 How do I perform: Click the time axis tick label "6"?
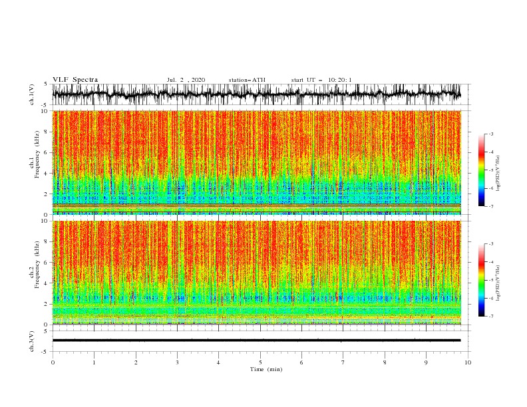[x=301, y=362]
